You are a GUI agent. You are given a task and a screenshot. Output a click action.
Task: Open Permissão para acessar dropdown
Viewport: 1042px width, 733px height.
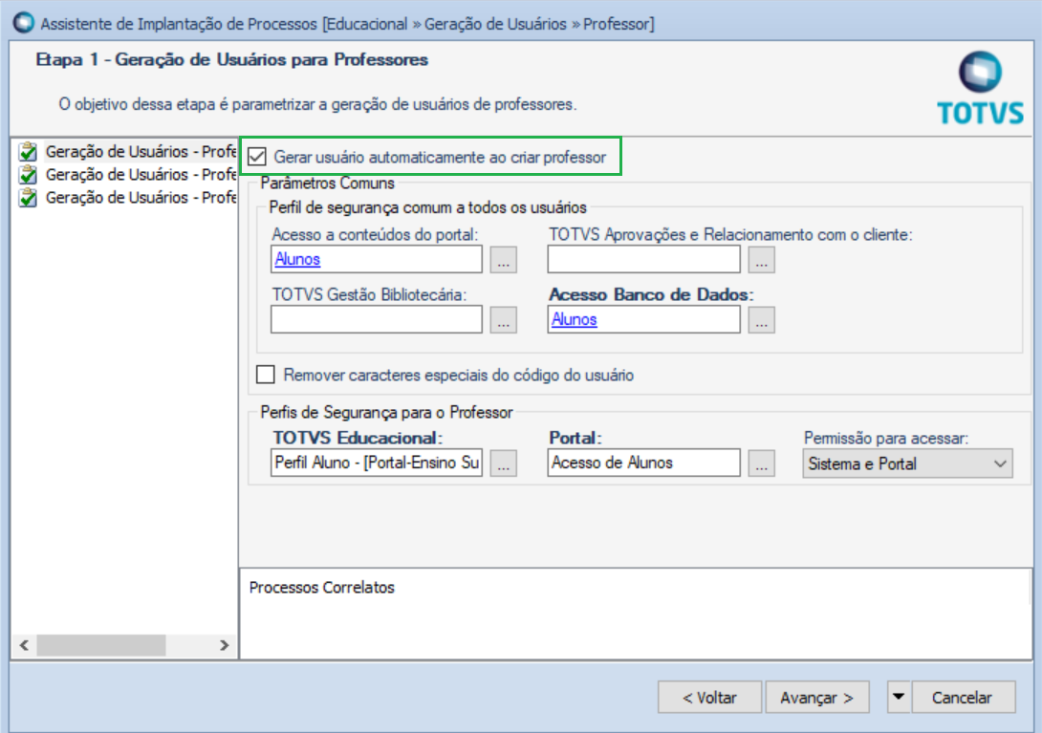[x=907, y=464]
